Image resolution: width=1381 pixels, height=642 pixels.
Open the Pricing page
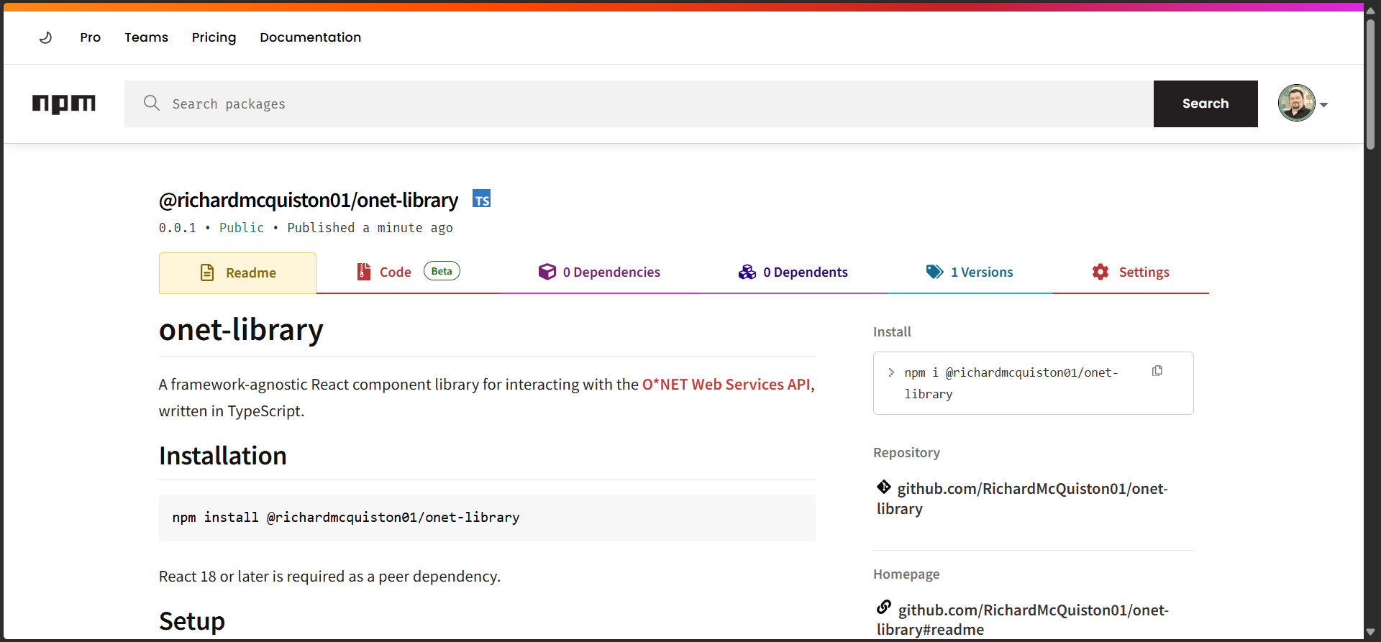click(214, 37)
